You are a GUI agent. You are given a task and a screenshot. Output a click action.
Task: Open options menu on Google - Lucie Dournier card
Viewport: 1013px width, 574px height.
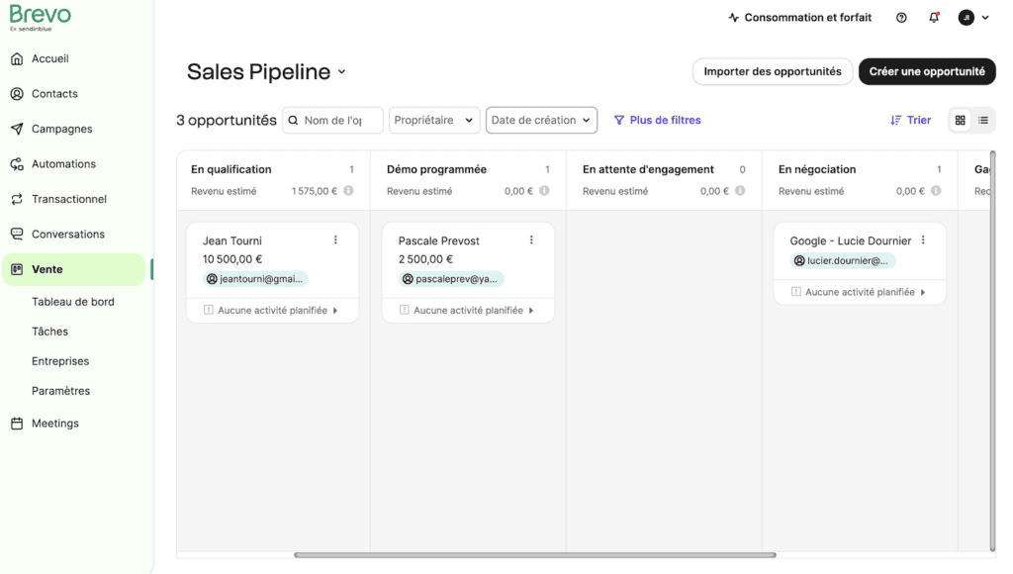(x=923, y=240)
